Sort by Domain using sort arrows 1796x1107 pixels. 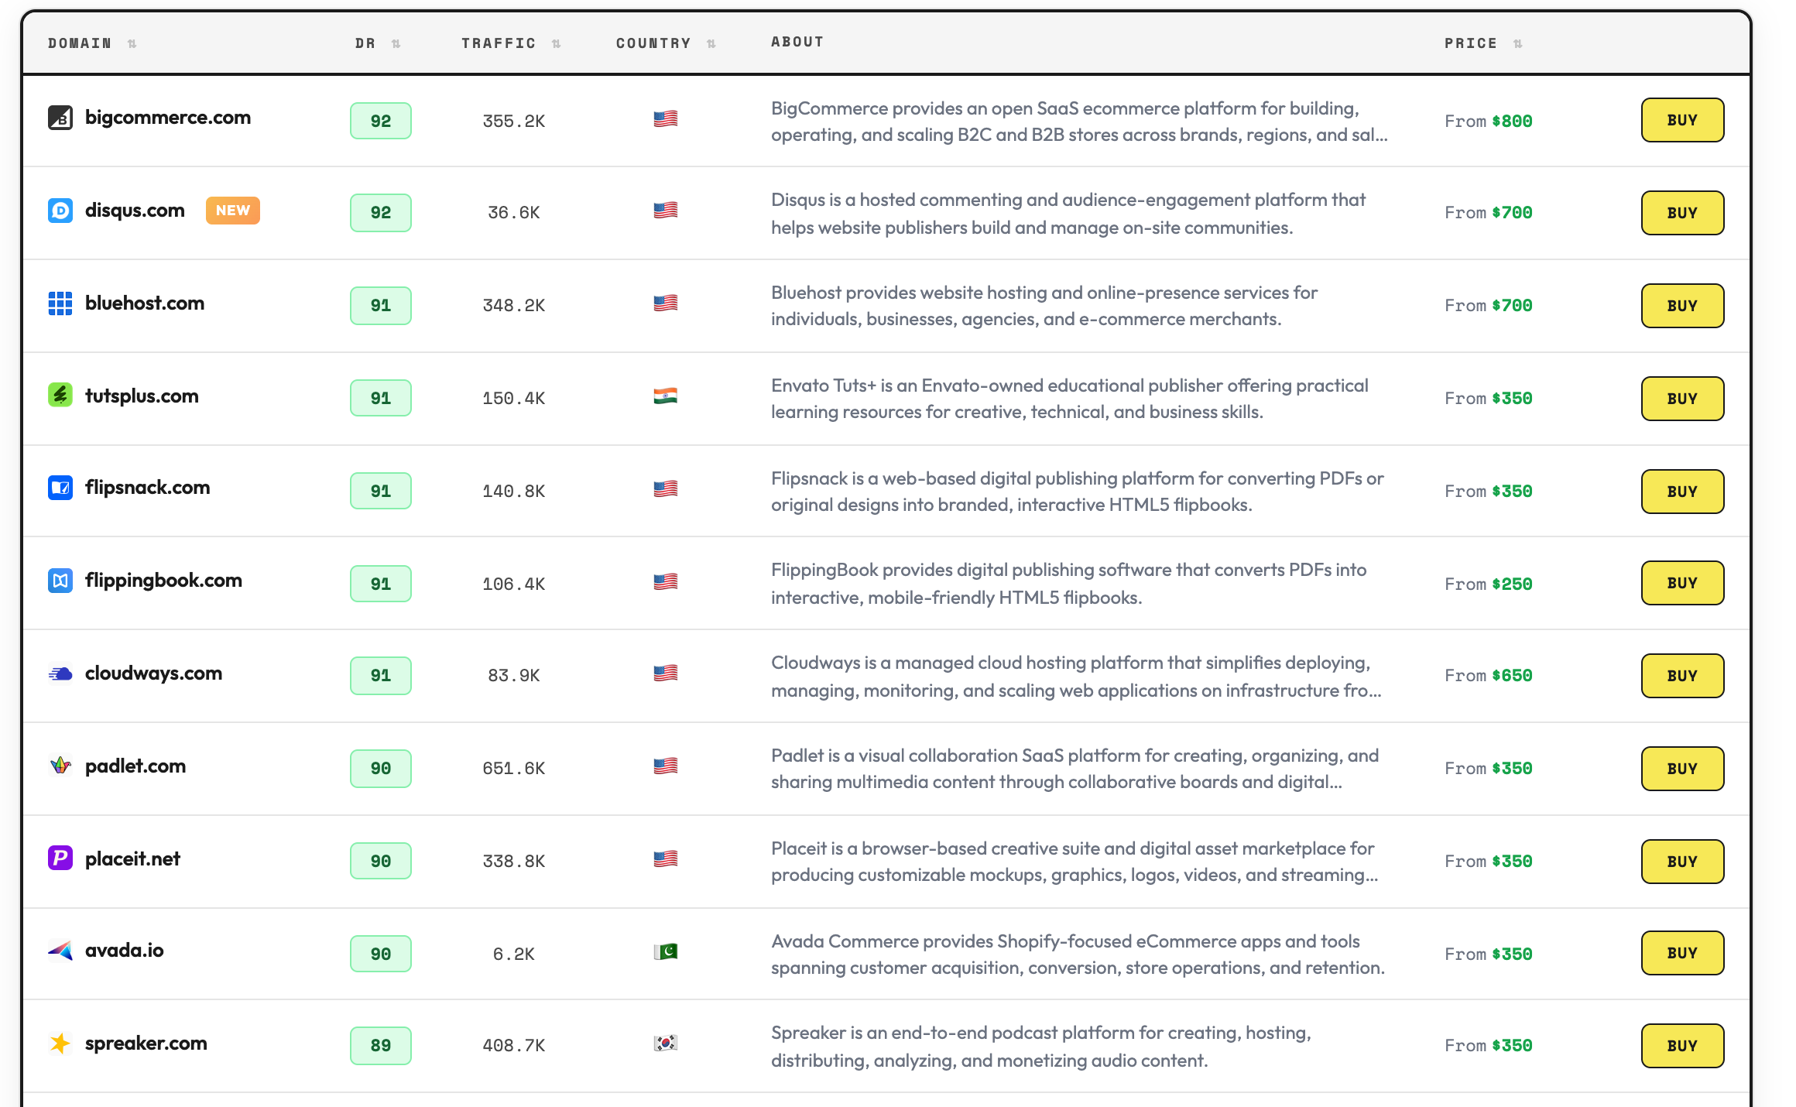point(132,44)
